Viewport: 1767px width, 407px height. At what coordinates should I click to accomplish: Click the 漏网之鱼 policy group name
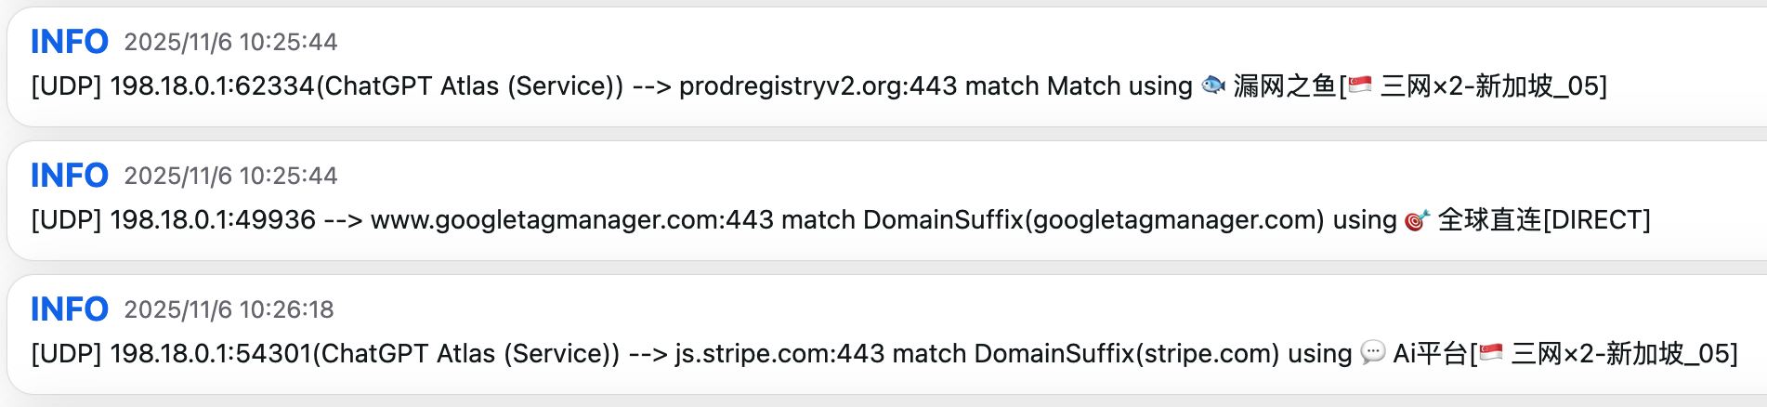(1285, 86)
